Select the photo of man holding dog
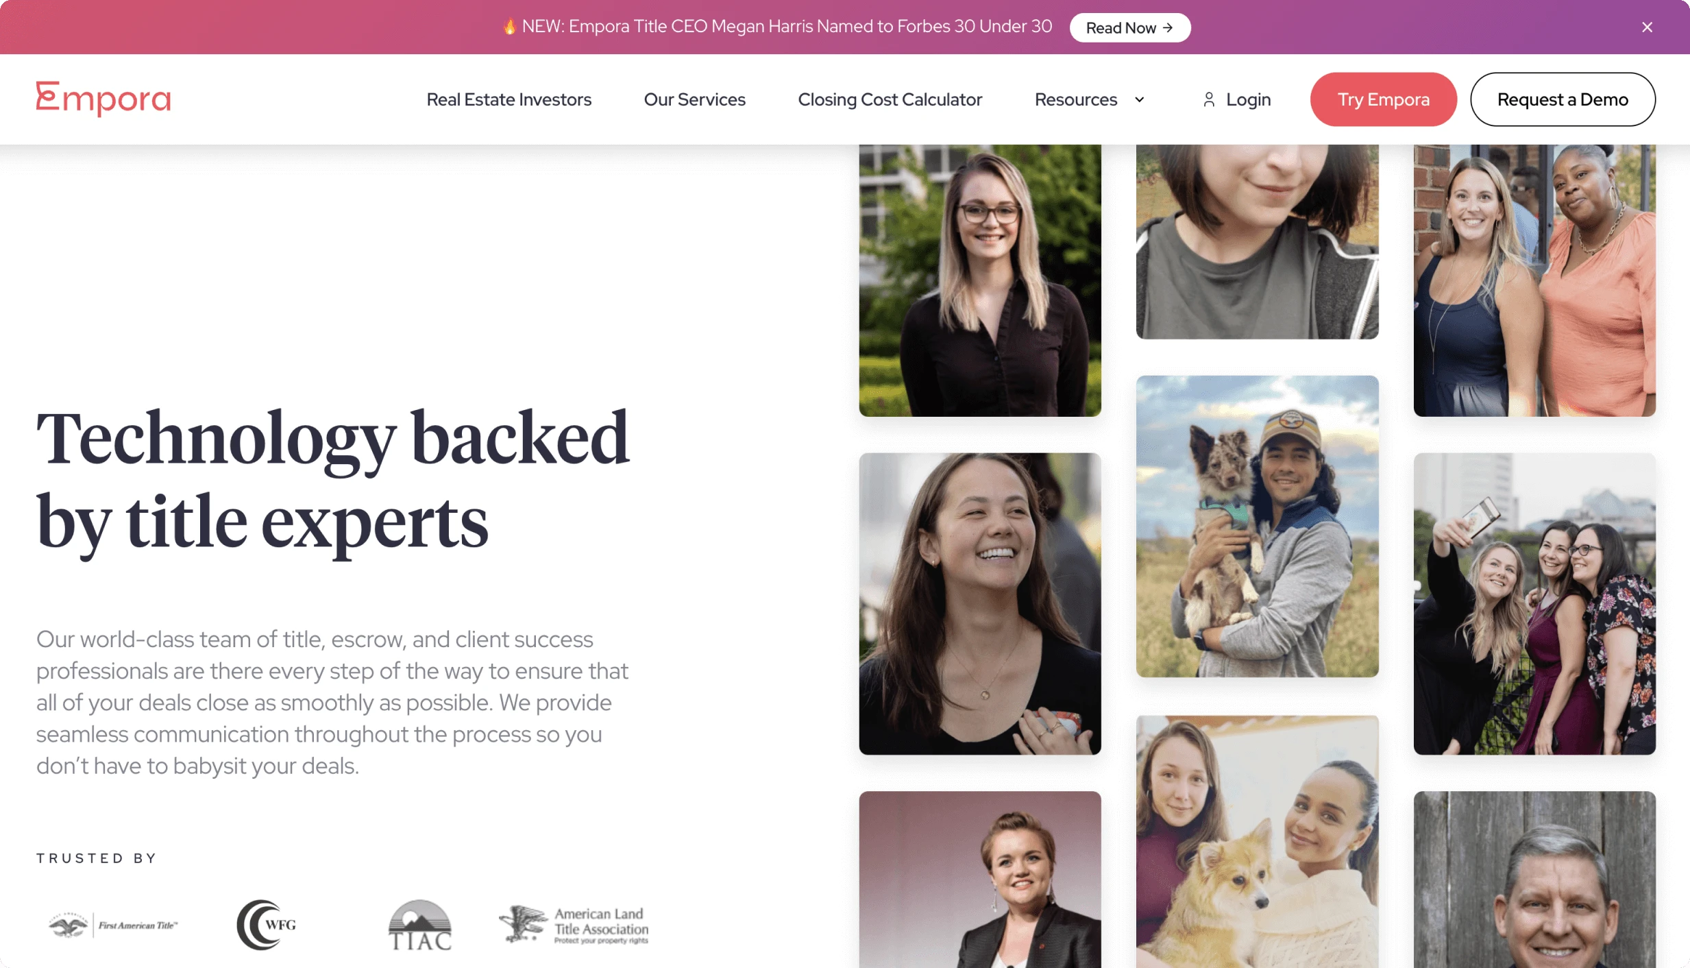1690x968 pixels. 1257,527
